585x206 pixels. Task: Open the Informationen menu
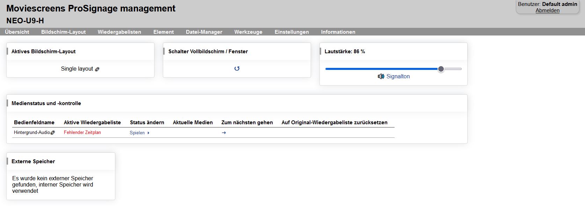click(338, 32)
